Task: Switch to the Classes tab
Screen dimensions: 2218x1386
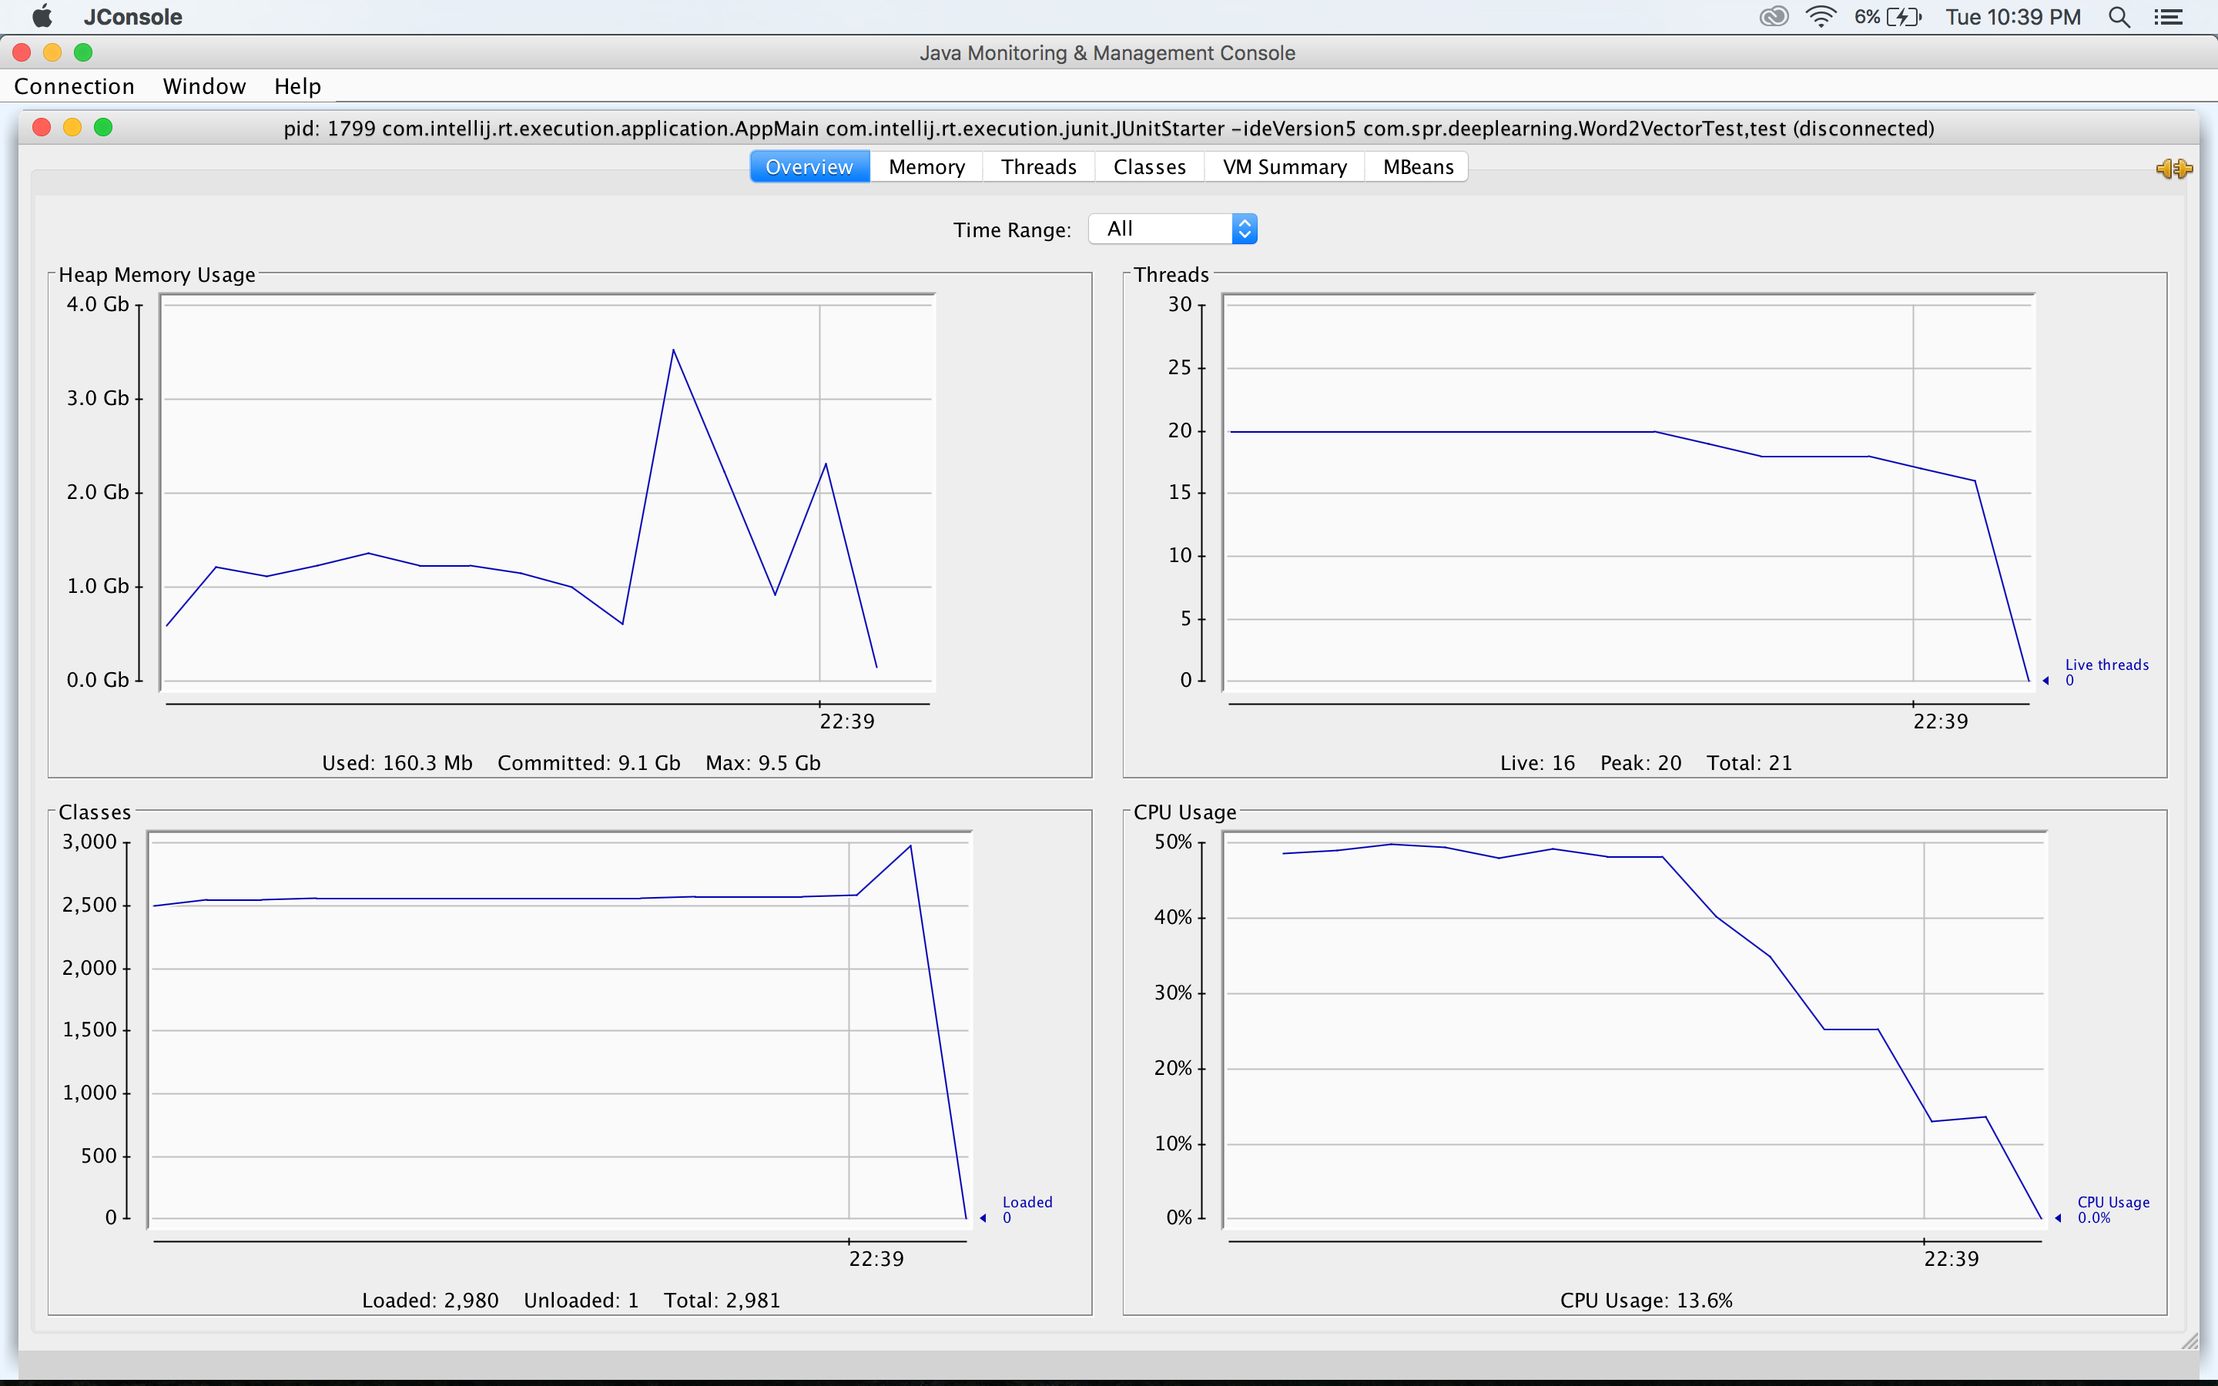Action: pyautogui.click(x=1149, y=167)
